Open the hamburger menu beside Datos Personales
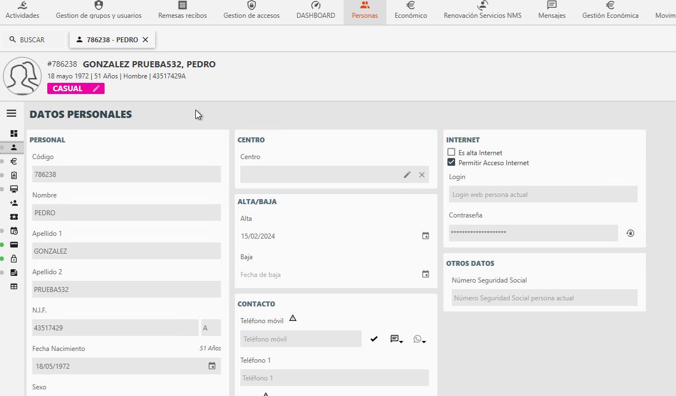This screenshot has width=676, height=396. 11,113
